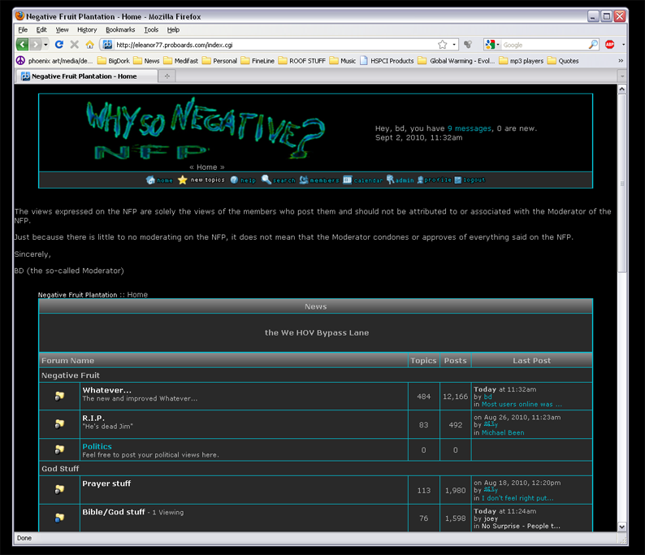
Task: Open forum search nav link
Action: pyautogui.click(x=279, y=180)
